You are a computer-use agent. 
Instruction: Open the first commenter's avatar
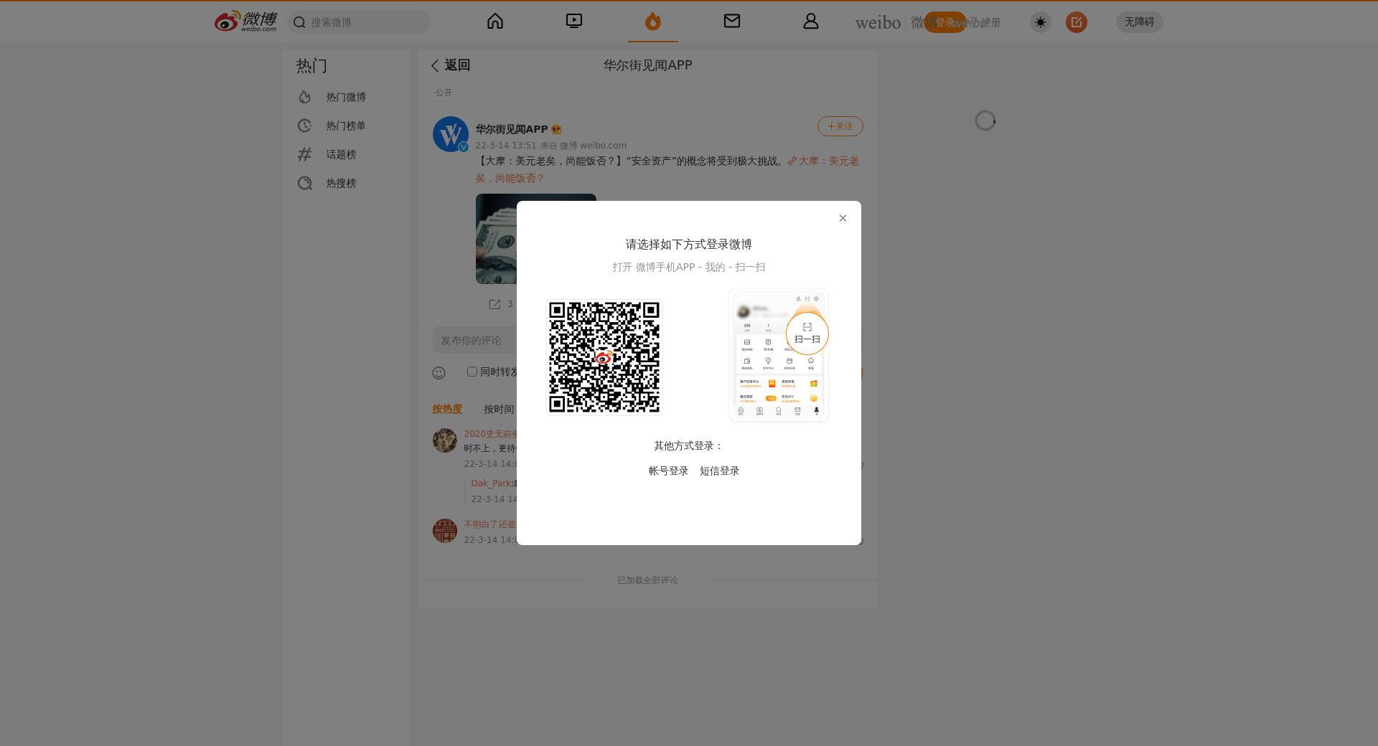445,440
